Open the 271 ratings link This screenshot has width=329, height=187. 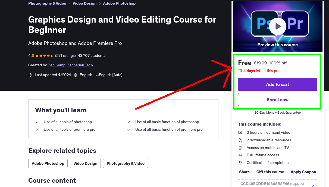pos(65,55)
